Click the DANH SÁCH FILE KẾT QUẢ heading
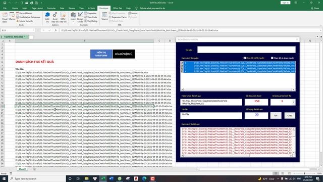This screenshot has width=323, height=182. tap(35, 62)
